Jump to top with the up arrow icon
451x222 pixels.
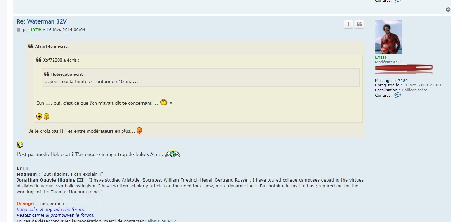tap(448, 10)
